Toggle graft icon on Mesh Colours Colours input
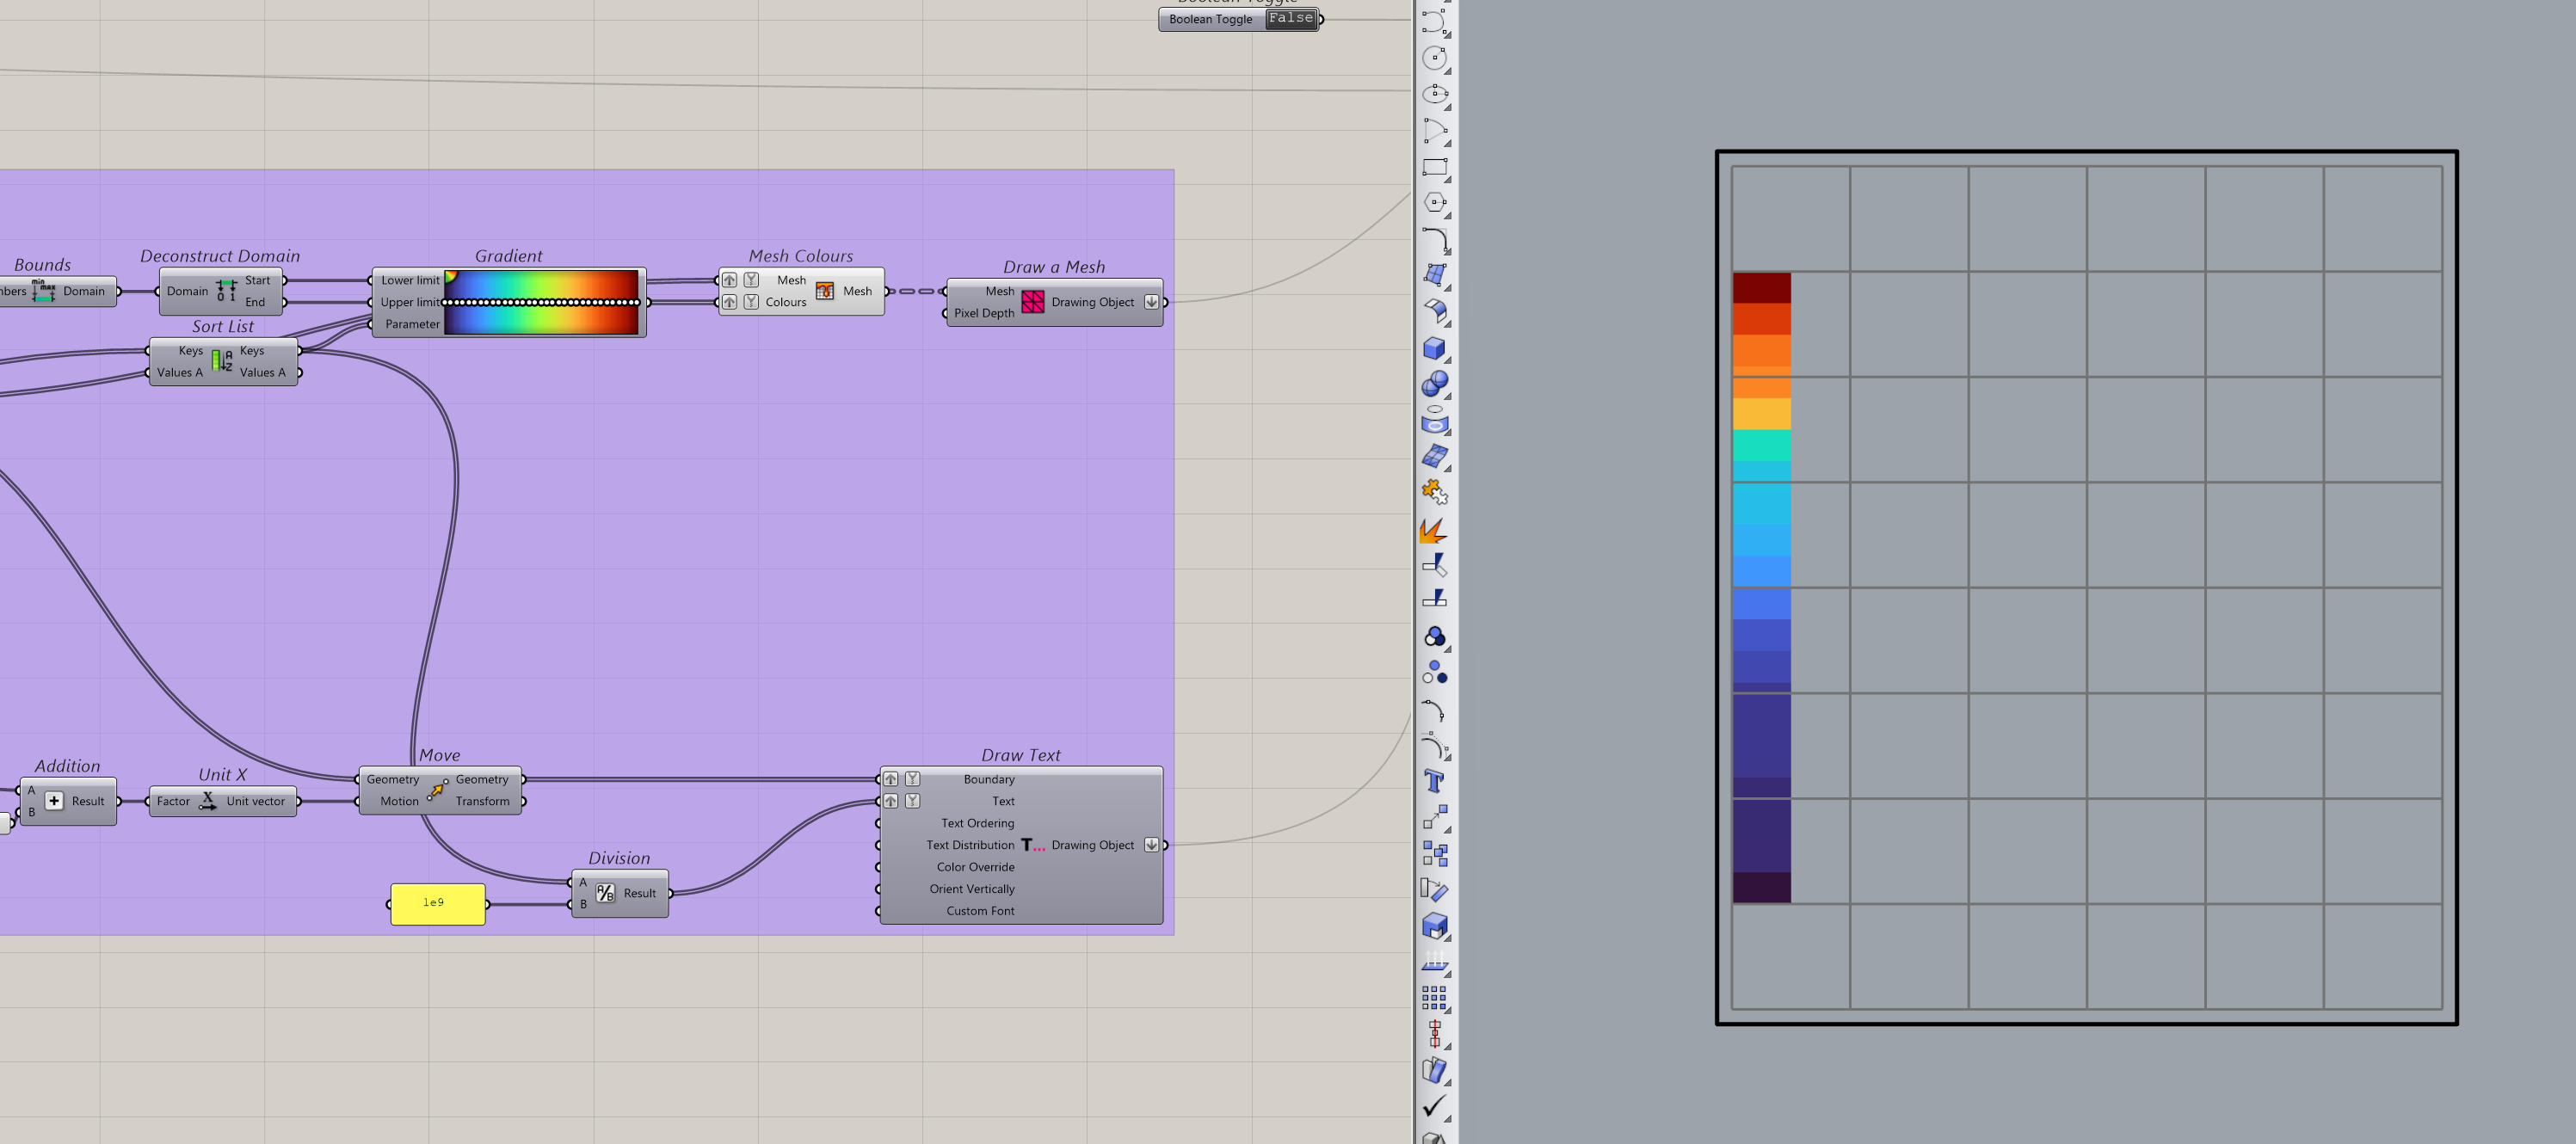Image resolution: width=2576 pixels, height=1144 pixels. pos(751,302)
